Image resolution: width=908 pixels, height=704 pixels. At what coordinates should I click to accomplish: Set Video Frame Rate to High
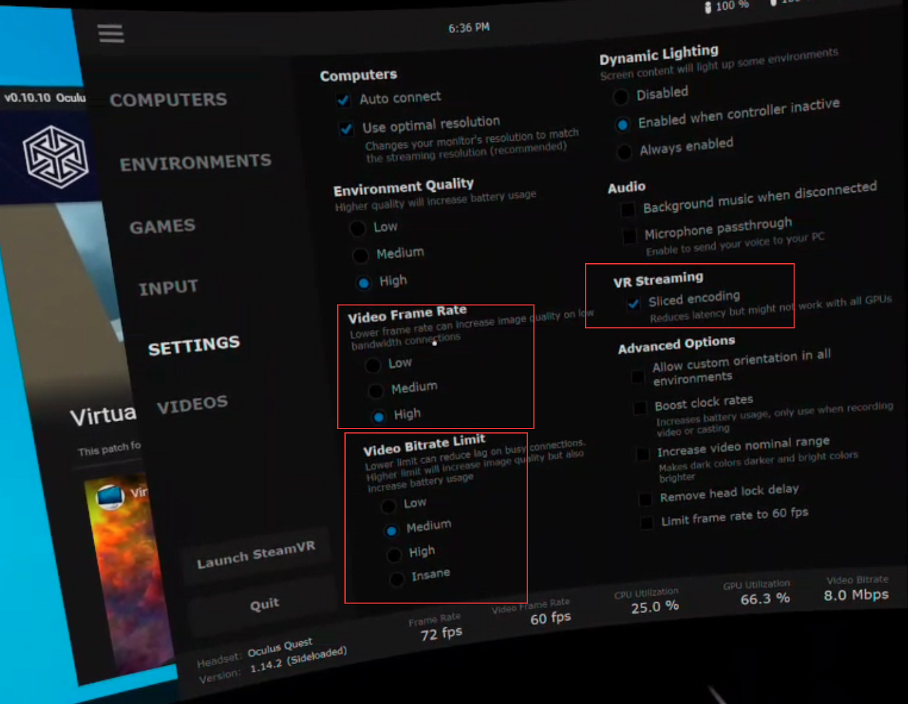[x=379, y=416]
